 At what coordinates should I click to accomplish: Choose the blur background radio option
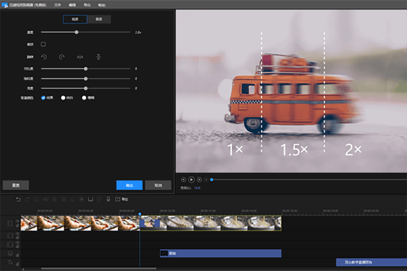click(83, 98)
